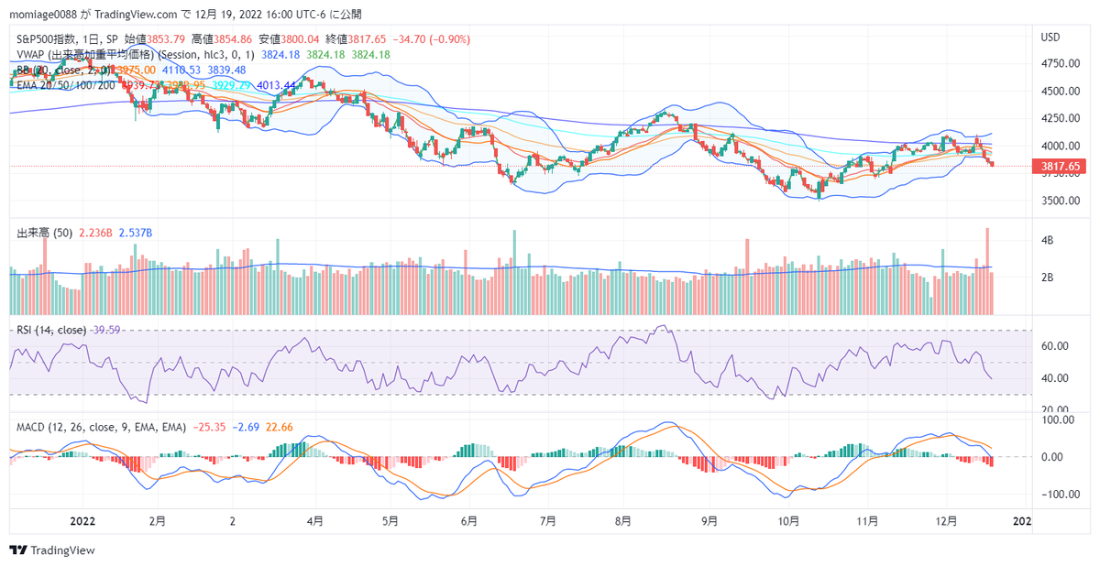The height and width of the screenshot is (566, 1100).
Task: Click the low value 3800.04
Action: pyautogui.click(x=302, y=39)
